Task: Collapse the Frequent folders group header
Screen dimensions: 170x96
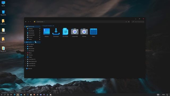Action: click(x=42, y=26)
